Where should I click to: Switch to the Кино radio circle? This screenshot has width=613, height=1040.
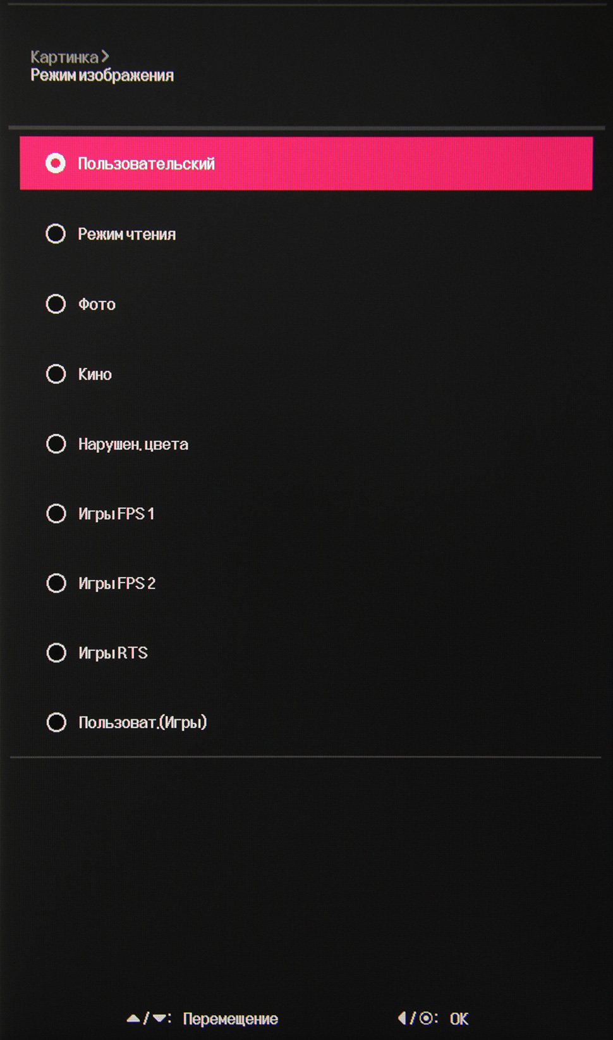pos(56,374)
